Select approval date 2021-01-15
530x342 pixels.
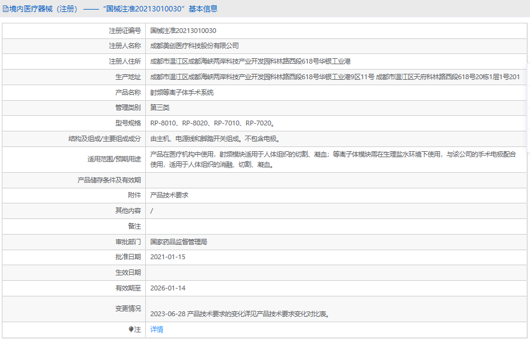click(168, 257)
